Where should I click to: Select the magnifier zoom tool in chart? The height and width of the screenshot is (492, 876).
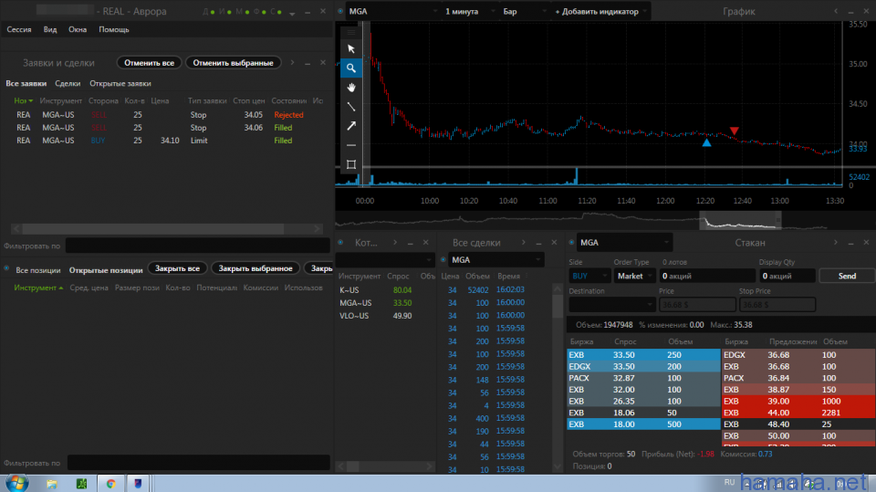point(350,68)
